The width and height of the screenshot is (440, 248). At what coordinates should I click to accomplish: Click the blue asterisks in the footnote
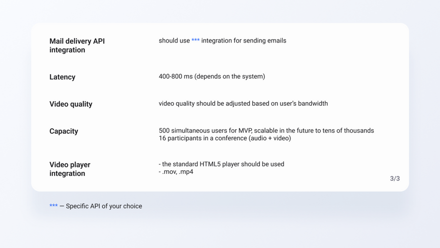pyautogui.click(x=53, y=206)
